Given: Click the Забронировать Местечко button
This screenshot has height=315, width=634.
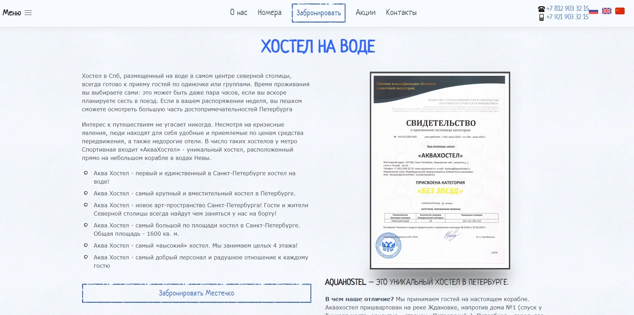Looking at the screenshot, I should coord(197,293).
